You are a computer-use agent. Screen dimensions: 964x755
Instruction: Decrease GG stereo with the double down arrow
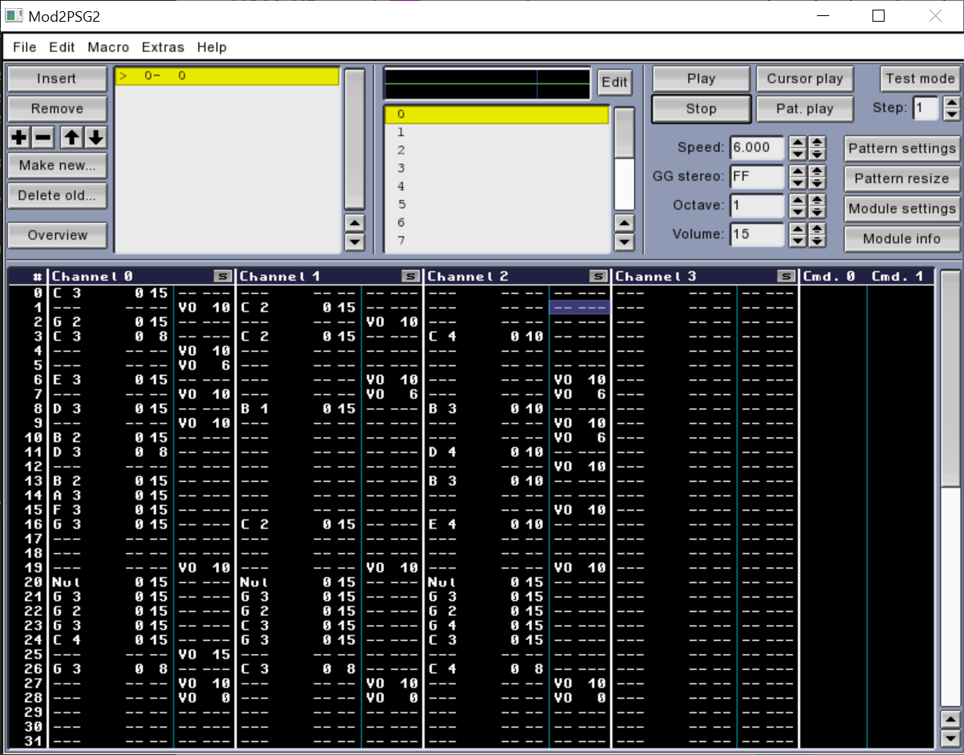817,182
